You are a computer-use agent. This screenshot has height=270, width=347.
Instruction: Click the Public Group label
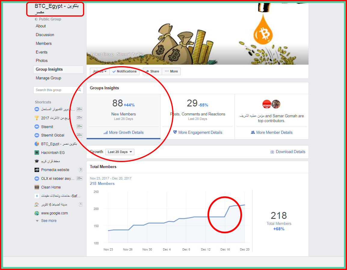(50, 19)
